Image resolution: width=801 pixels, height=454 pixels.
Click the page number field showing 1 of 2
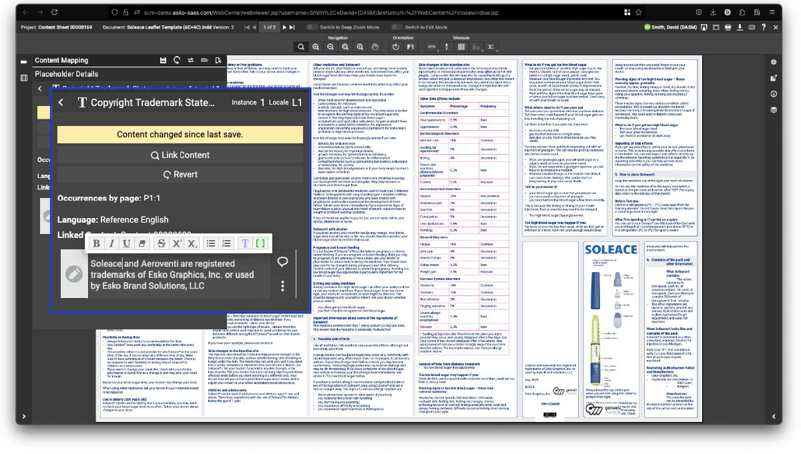click(x=270, y=27)
